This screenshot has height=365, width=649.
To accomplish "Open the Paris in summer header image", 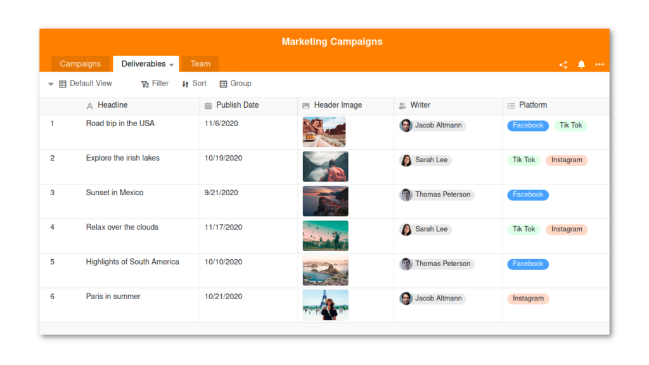I will pyautogui.click(x=325, y=305).
